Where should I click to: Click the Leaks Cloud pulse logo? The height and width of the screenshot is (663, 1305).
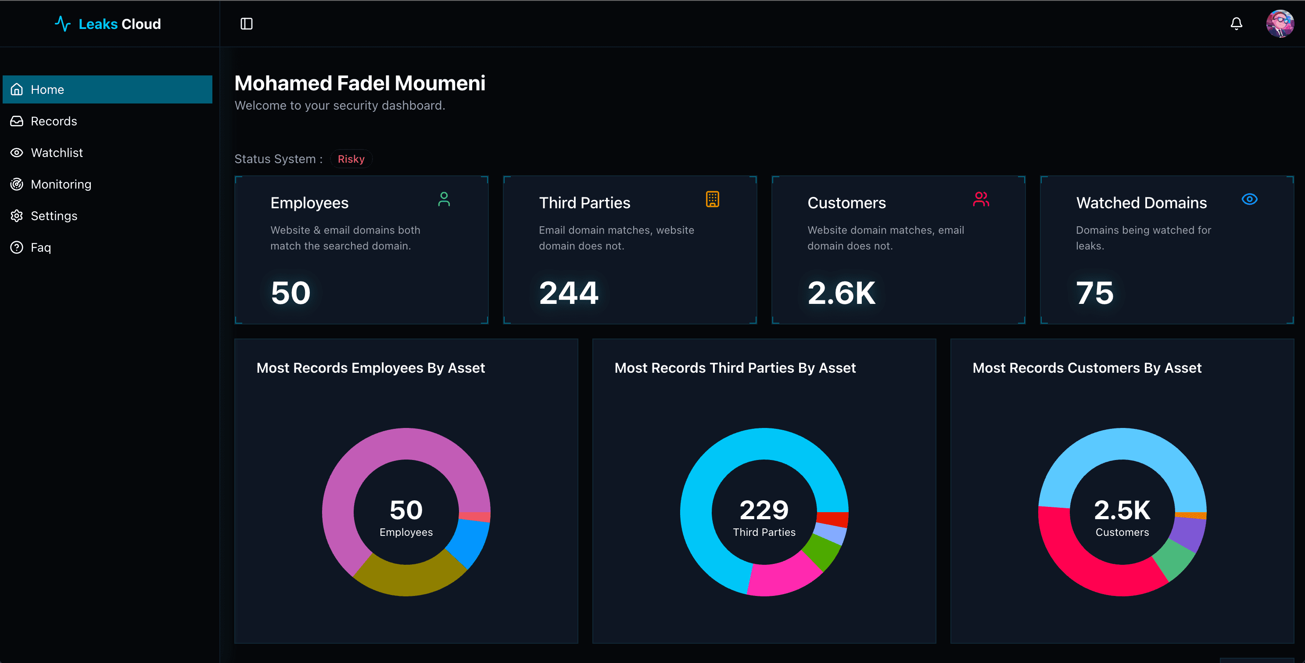coord(63,24)
